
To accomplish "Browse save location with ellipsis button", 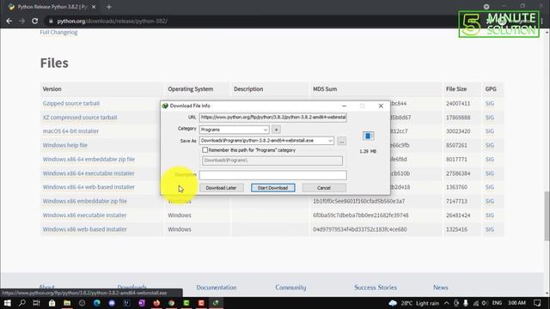I will 341,141.
